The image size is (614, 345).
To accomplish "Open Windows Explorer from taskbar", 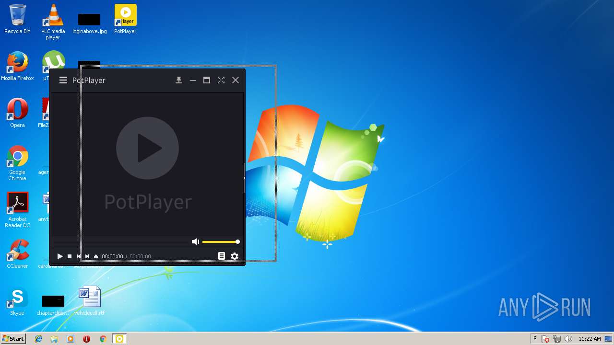I will (54, 339).
